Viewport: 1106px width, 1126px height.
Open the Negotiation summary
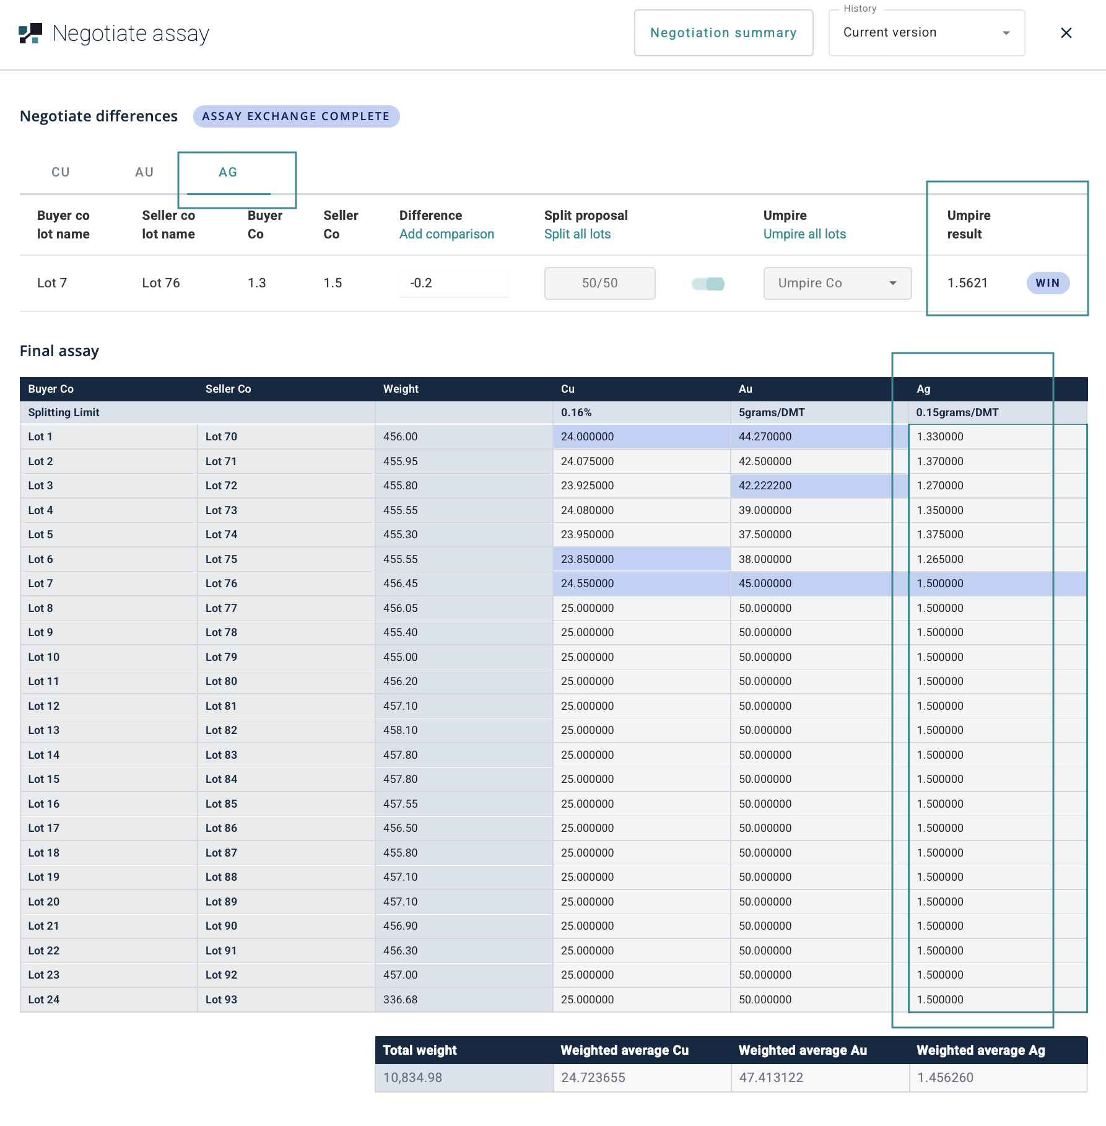[723, 33]
